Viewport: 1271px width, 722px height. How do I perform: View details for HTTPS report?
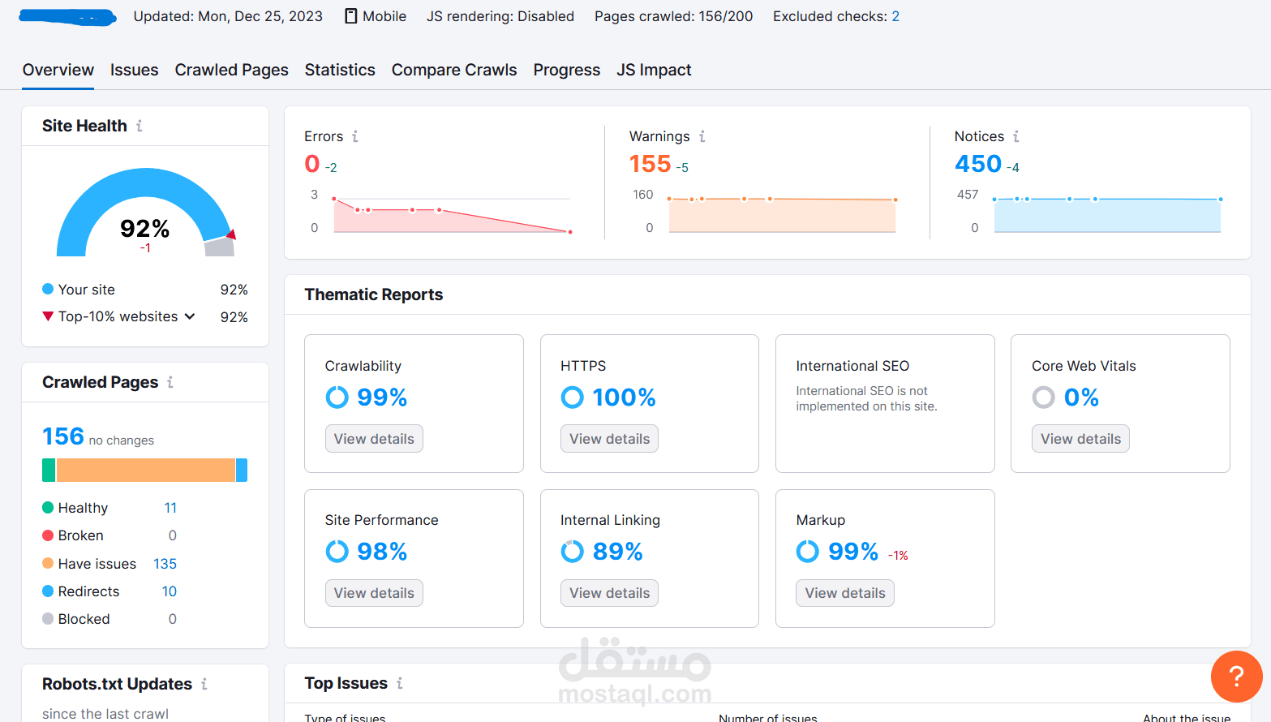click(x=609, y=439)
